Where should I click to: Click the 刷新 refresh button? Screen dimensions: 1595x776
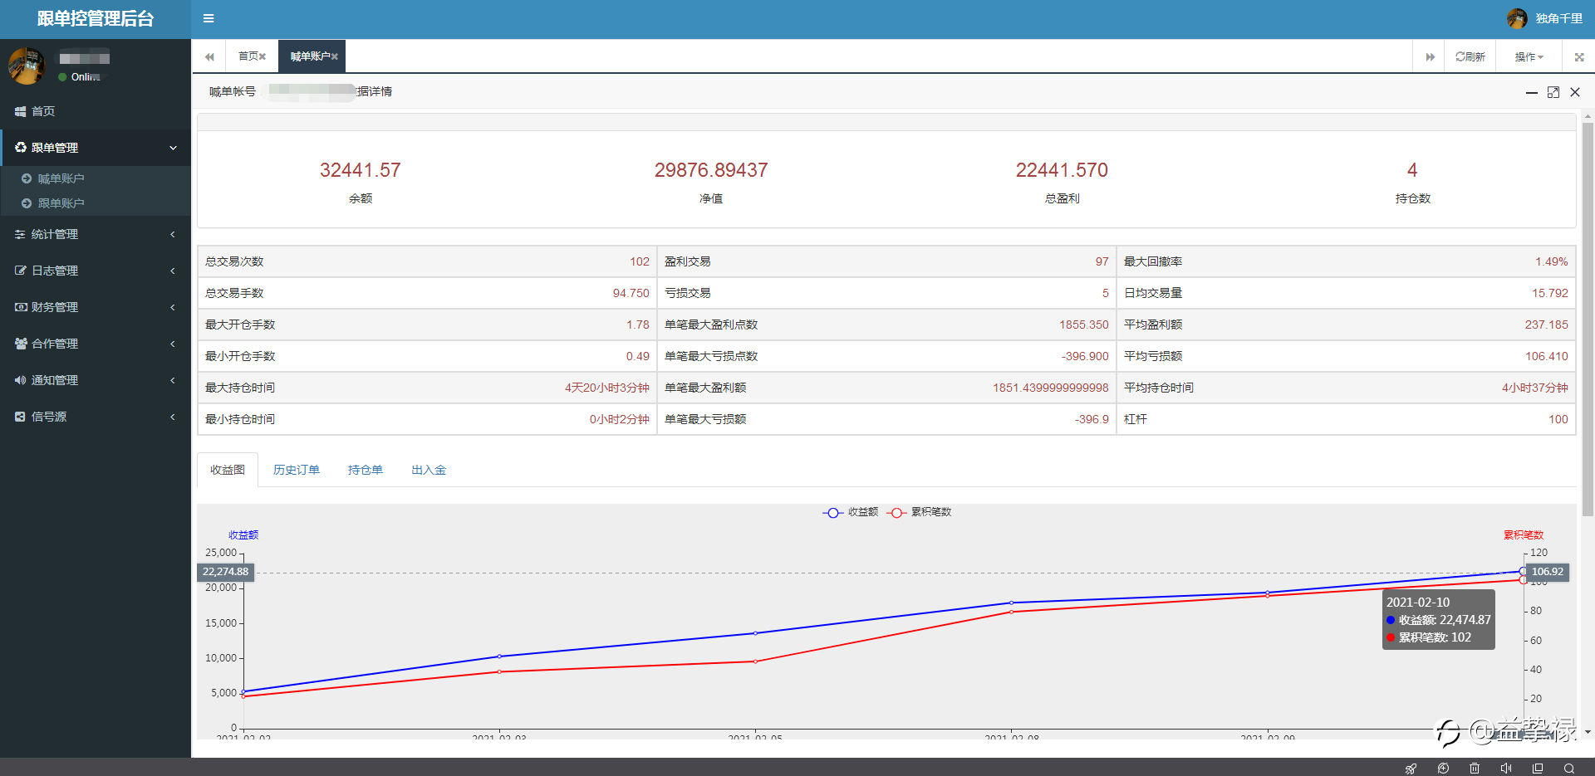(1470, 57)
